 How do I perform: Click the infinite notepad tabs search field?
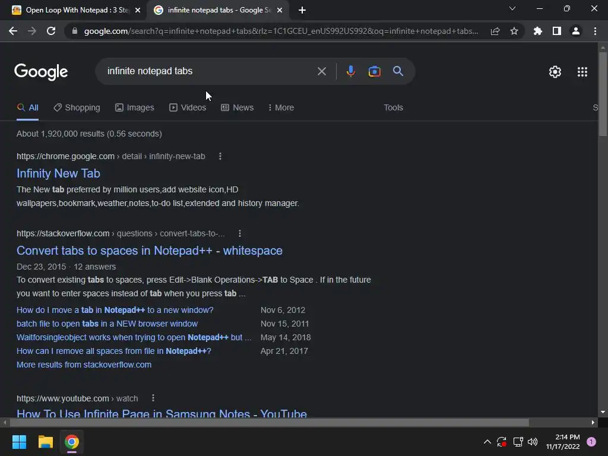pyautogui.click(x=210, y=71)
